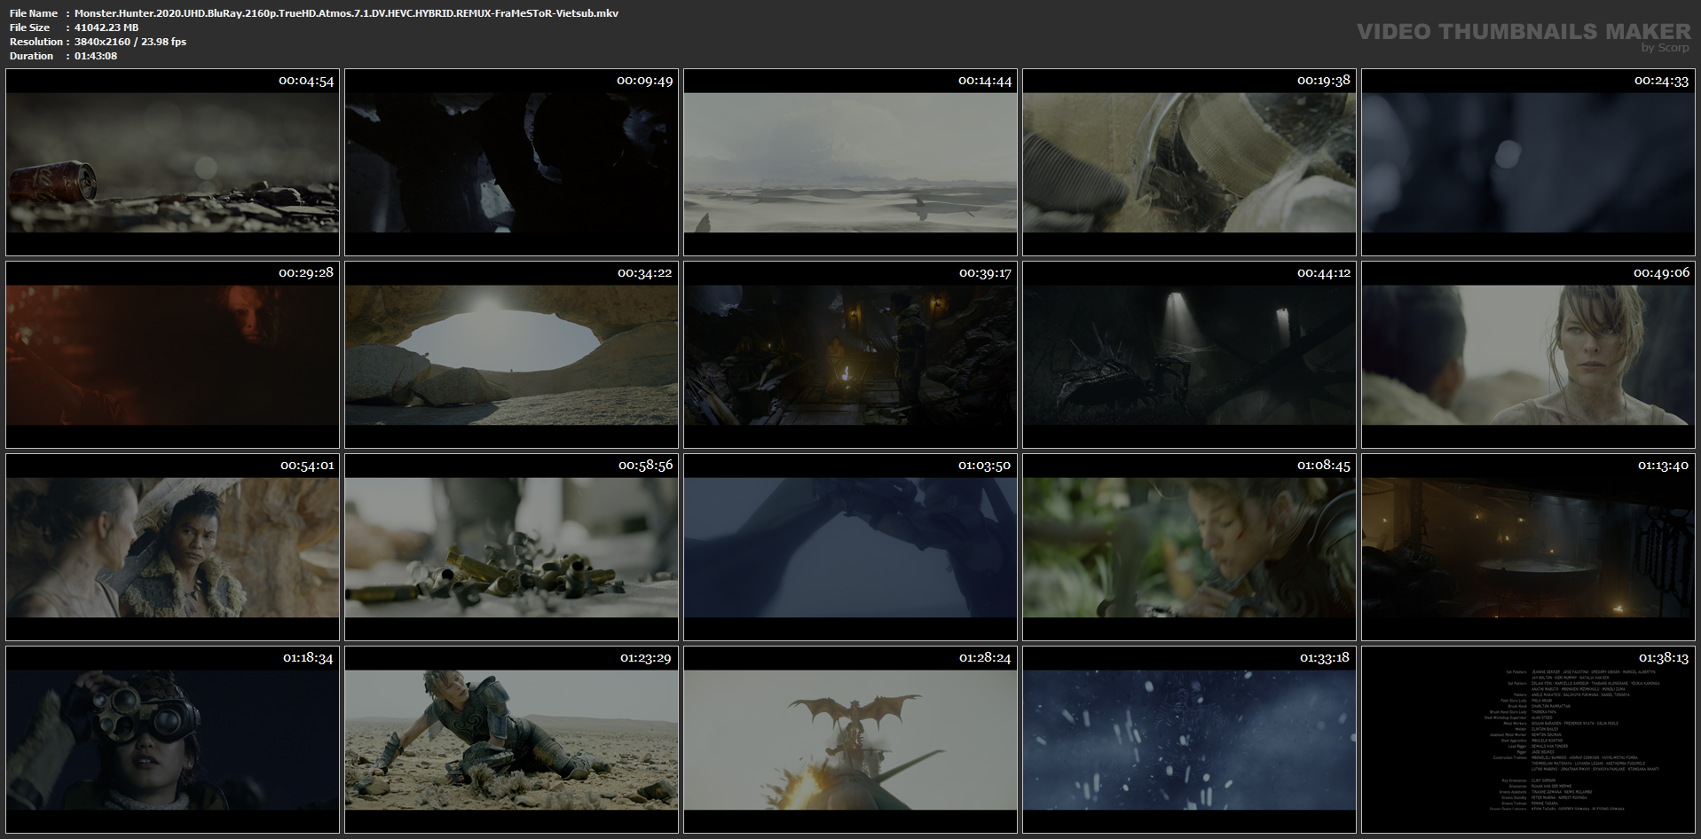
Task: Select the credits frame at 01:38:13
Action: [x=1528, y=740]
